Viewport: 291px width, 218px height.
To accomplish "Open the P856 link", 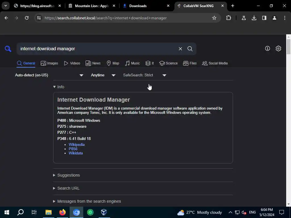I will [73, 149].
